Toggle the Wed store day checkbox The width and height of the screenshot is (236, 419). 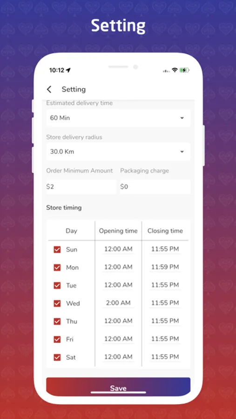(57, 303)
